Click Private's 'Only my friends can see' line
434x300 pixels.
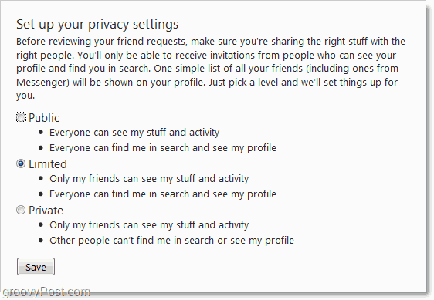coord(149,225)
